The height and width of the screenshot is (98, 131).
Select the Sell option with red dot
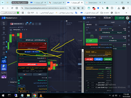coord(25,74)
